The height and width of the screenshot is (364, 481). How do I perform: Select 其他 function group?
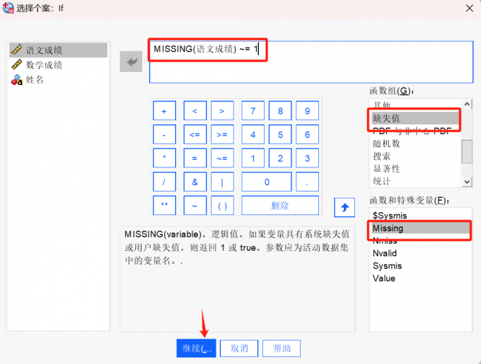[416, 105]
